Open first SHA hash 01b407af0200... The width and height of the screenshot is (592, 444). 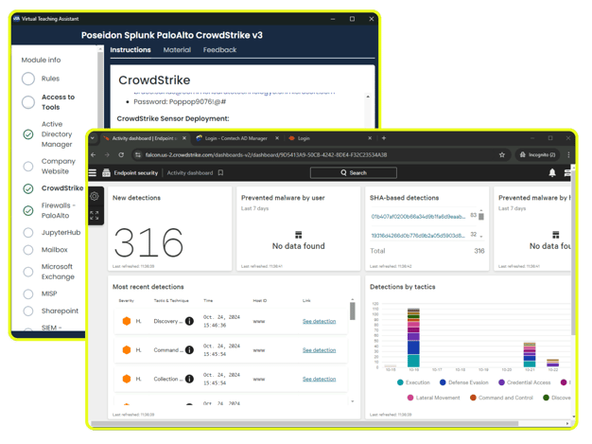(418, 217)
